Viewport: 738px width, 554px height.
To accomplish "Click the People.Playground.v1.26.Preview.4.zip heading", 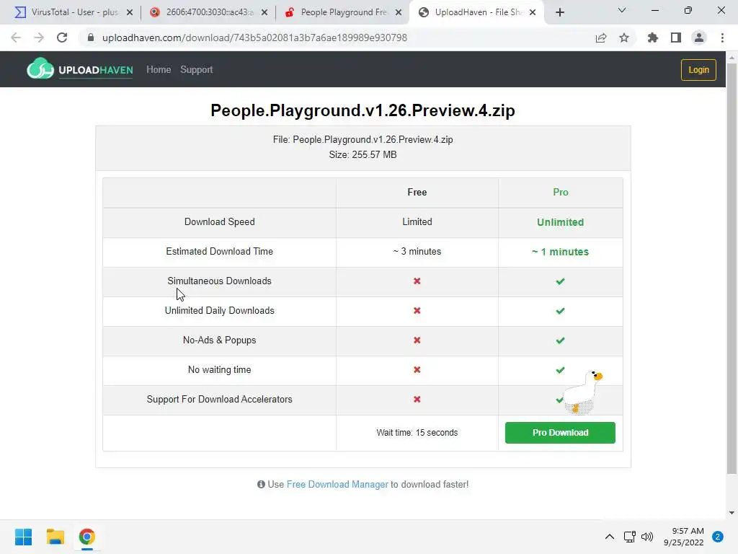I will 363,110.
